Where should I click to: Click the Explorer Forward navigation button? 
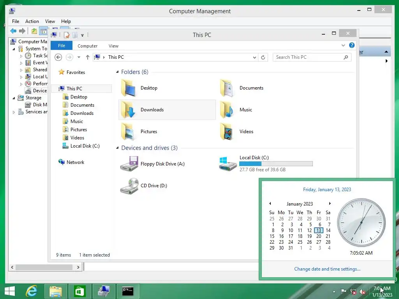(x=69, y=57)
